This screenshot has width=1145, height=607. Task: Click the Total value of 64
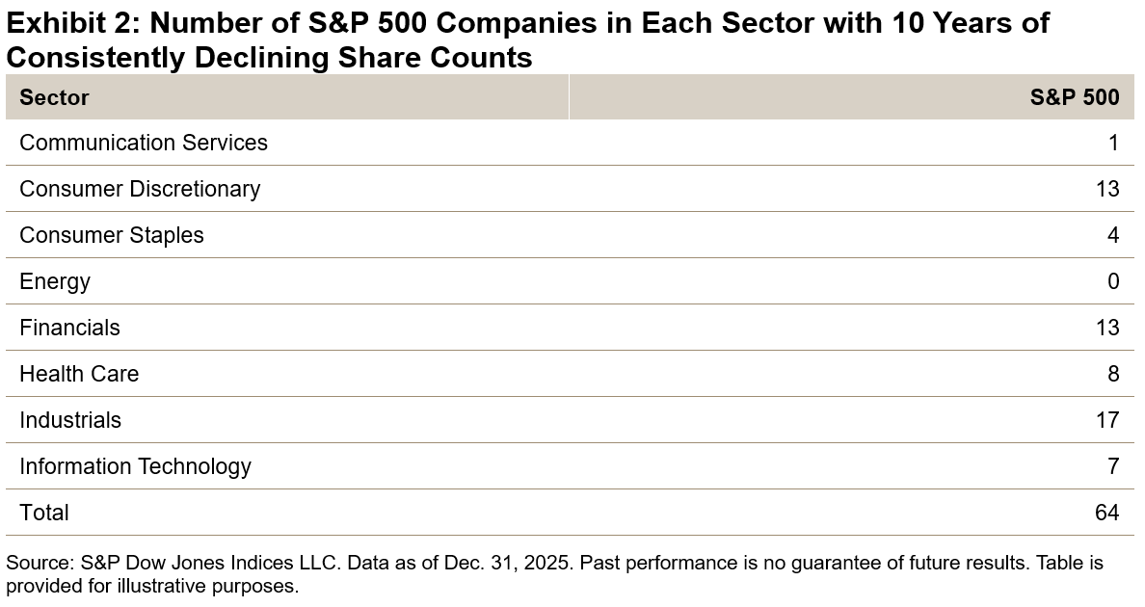(1107, 513)
